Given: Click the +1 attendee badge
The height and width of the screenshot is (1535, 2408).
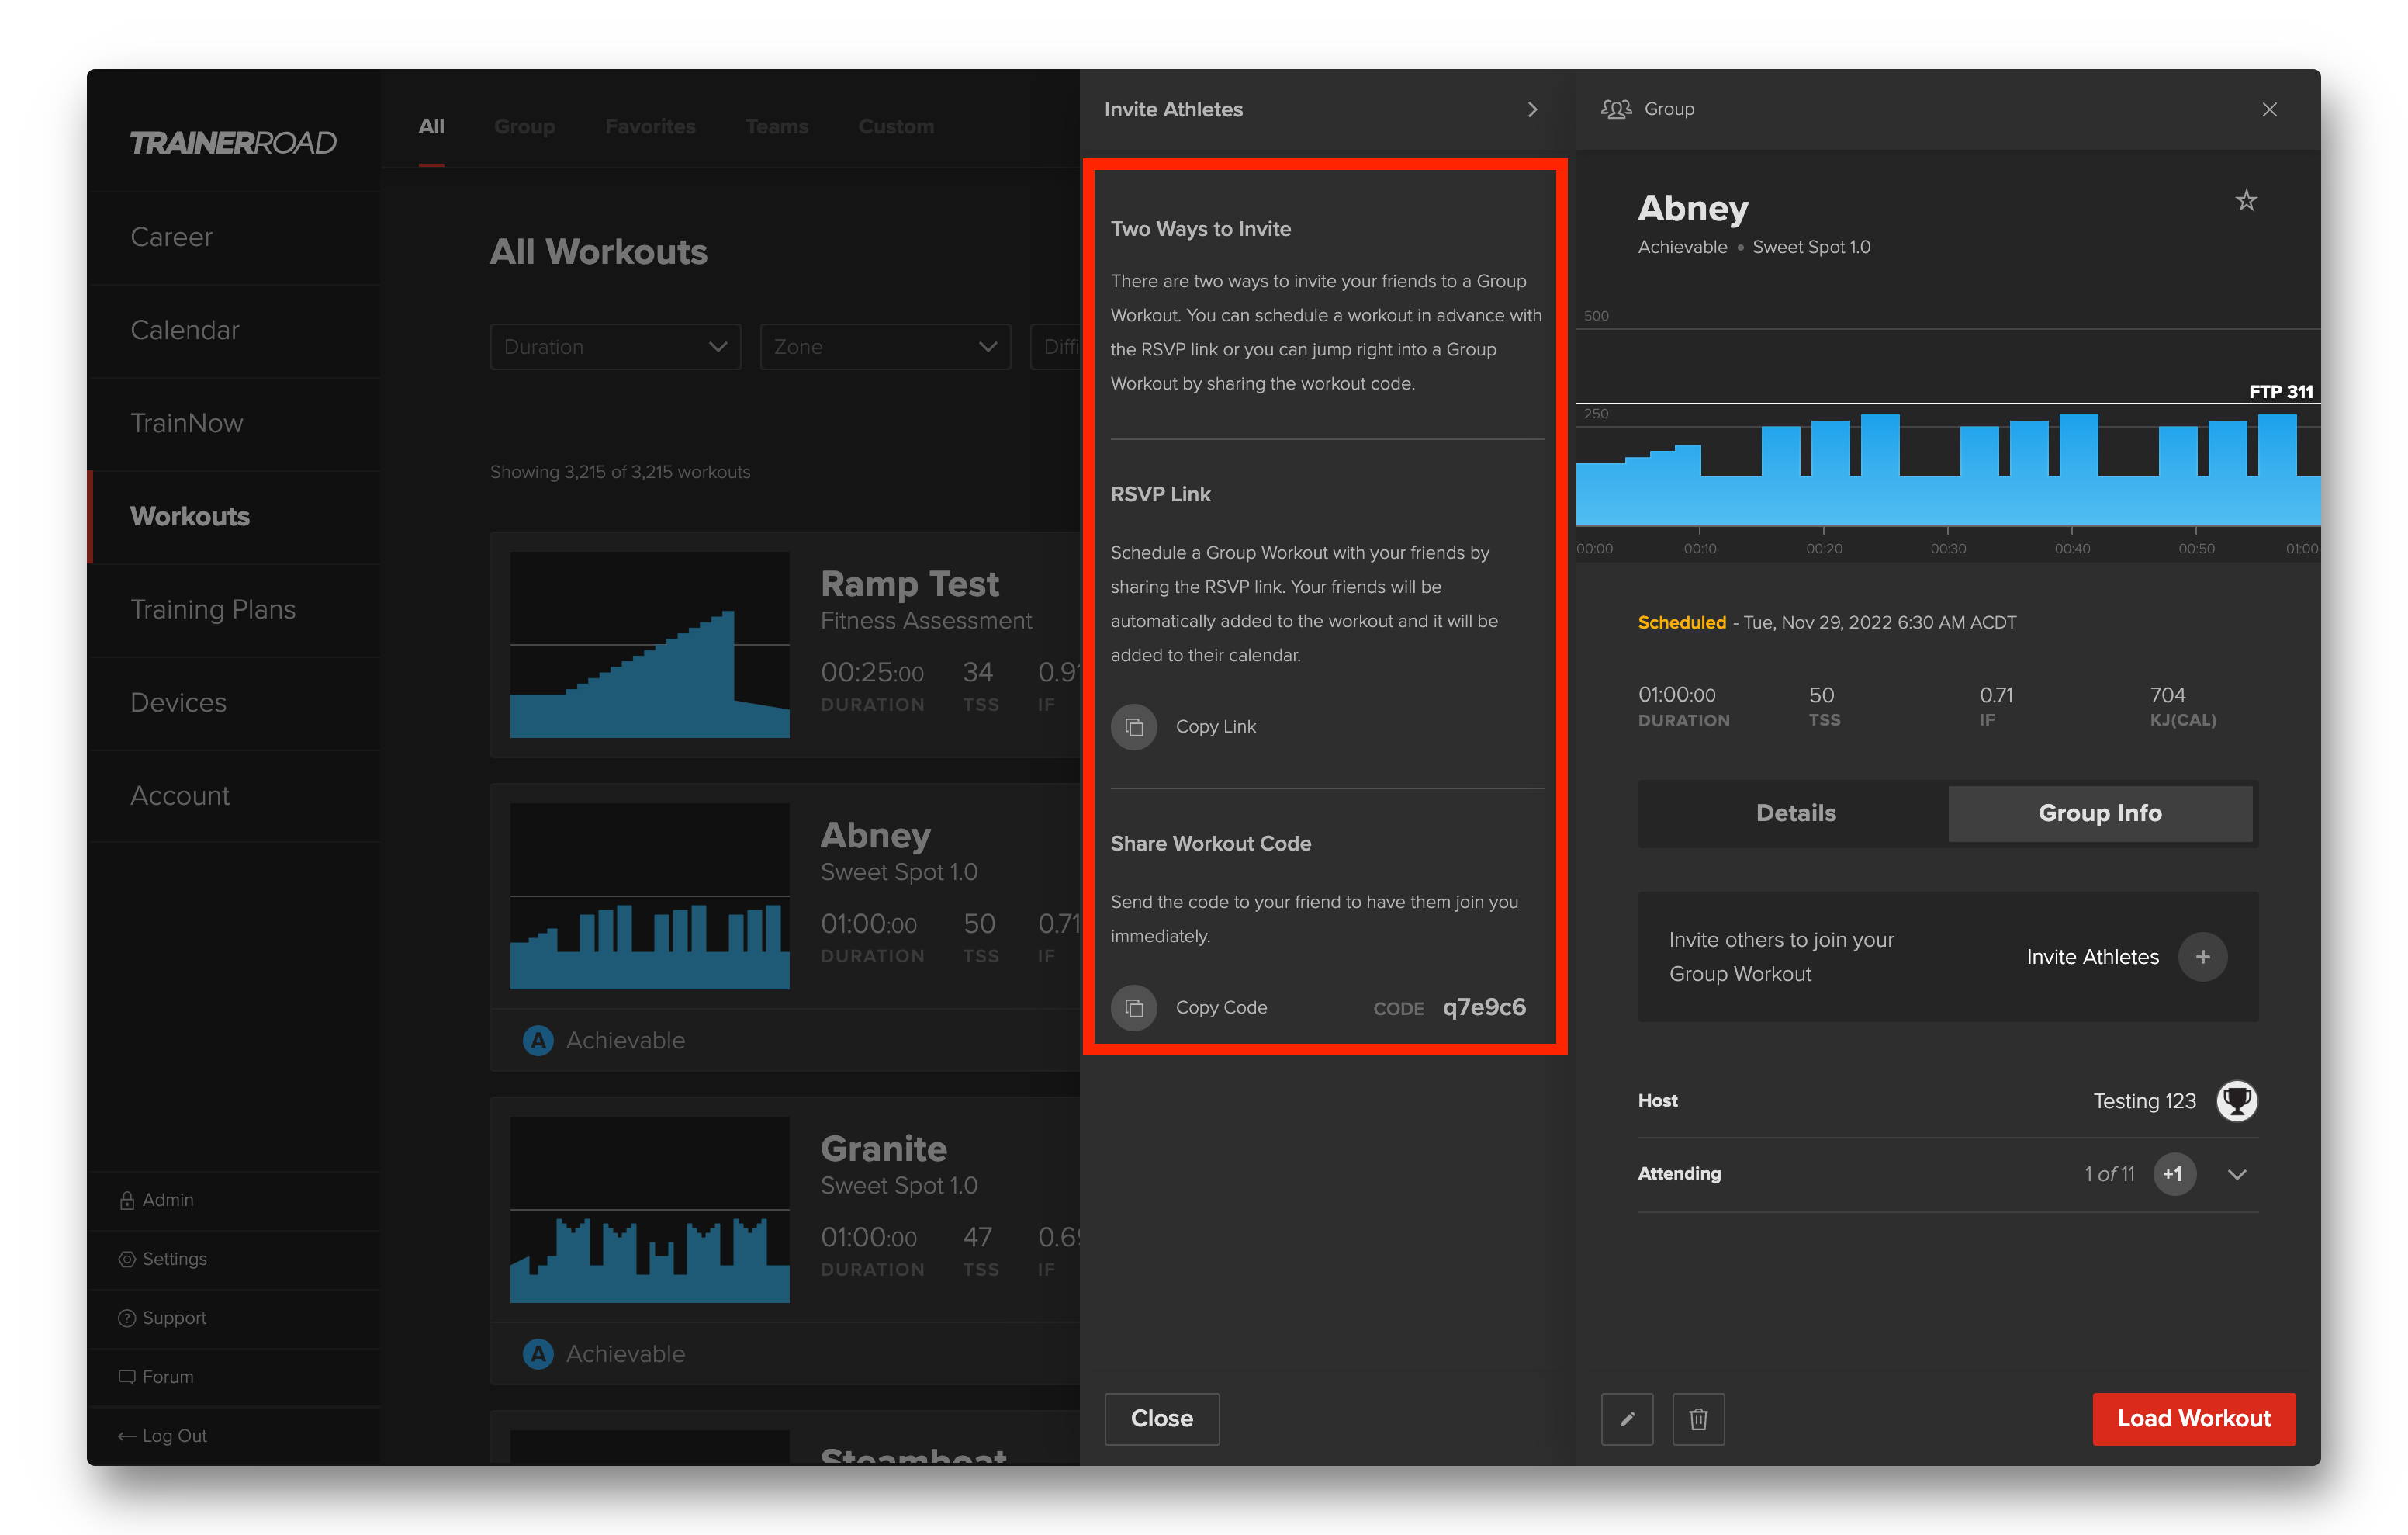Looking at the screenshot, I should coord(2173,1174).
